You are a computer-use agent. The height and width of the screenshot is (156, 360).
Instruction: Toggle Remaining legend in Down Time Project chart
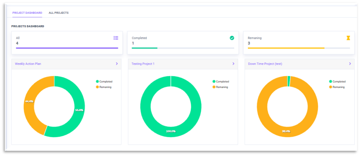(x=337, y=87)
